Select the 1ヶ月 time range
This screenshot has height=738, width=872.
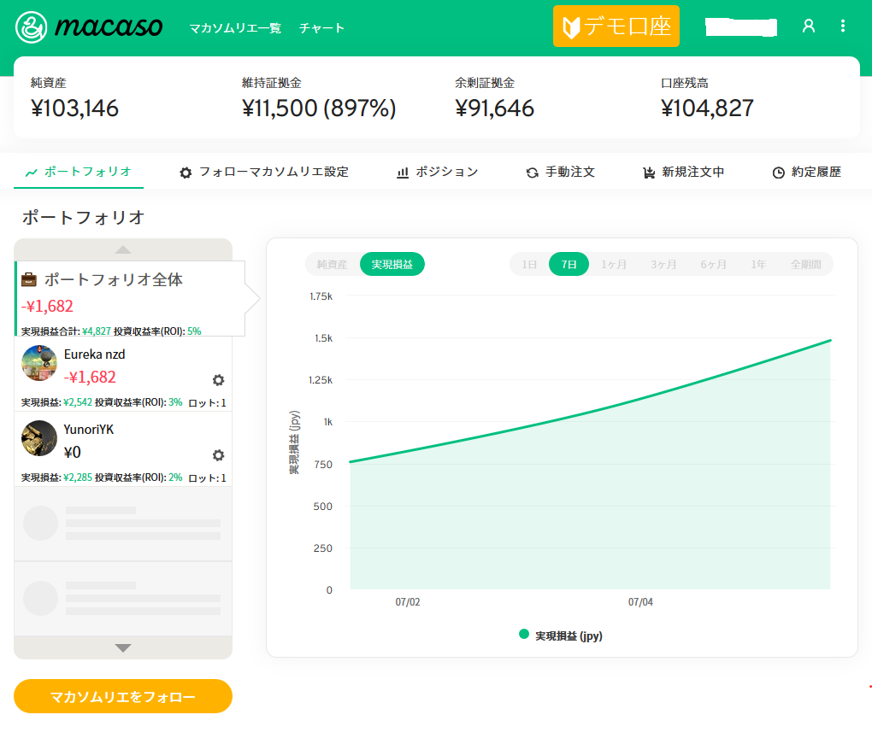tap(614, 265)
